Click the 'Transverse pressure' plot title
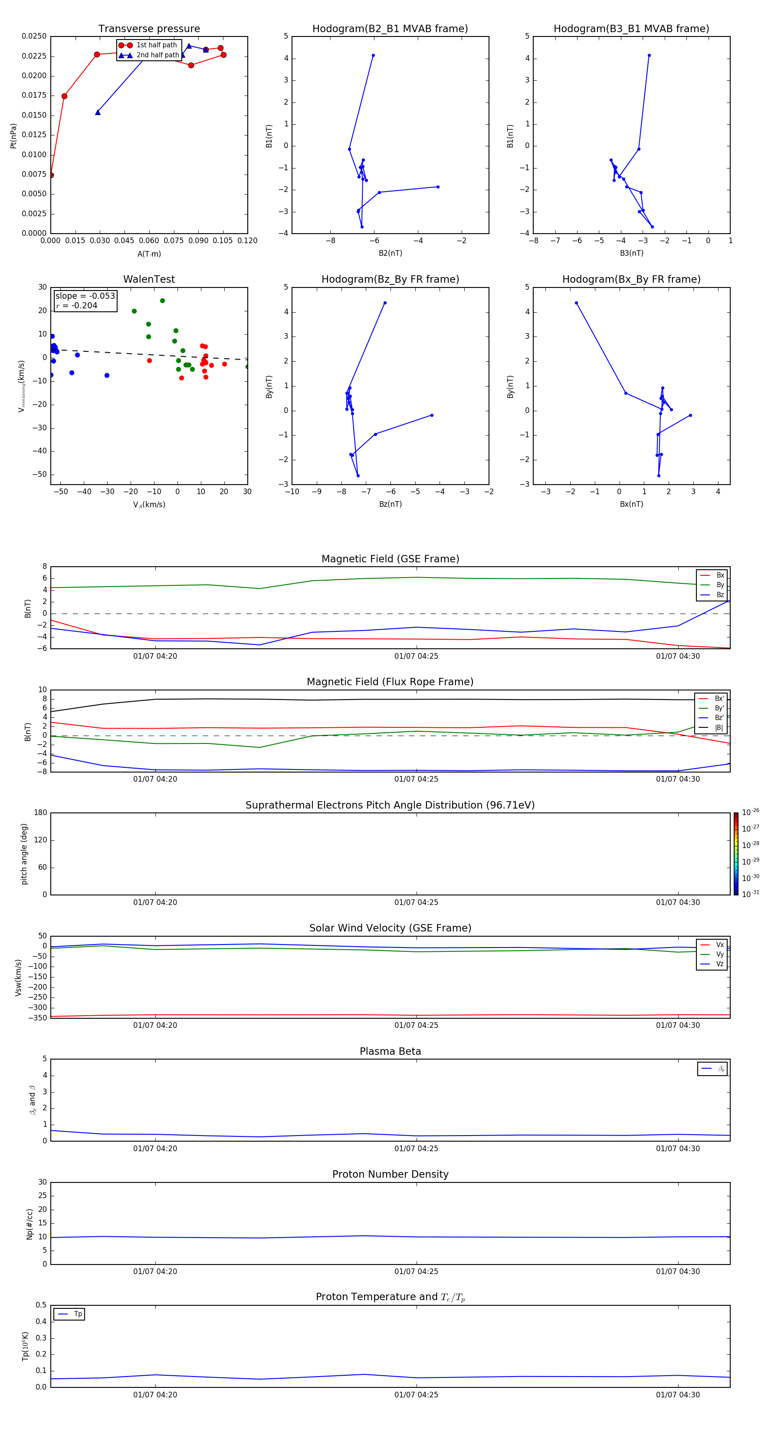 click(x=149, y=29)
